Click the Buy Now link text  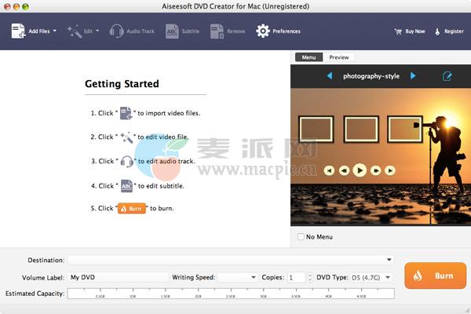(x=415, y=31)
